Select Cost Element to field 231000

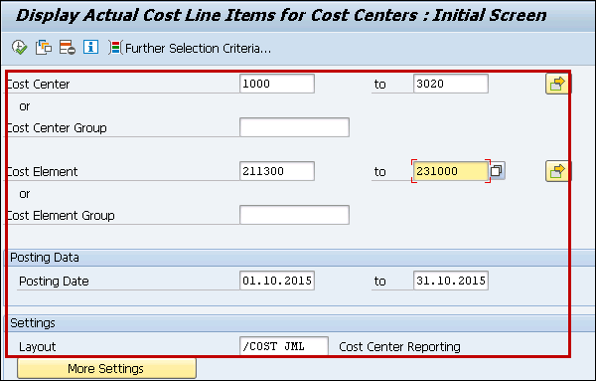coord(451,171)
